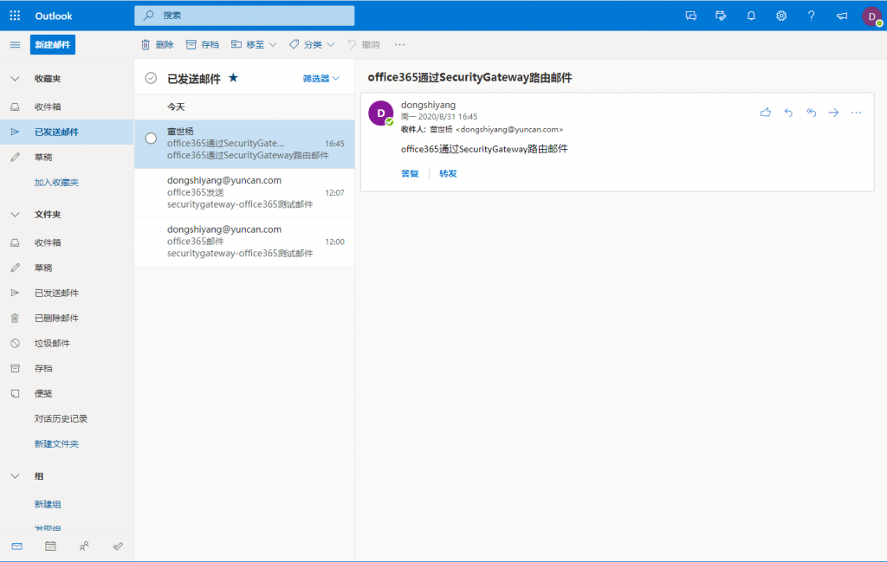Open 已发送邮件 under favorites
This screenshot has height=562, width=887.
(x=67, y=132)
